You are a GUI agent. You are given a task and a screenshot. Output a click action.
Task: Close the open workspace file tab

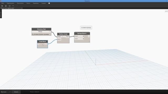[22, 8]
